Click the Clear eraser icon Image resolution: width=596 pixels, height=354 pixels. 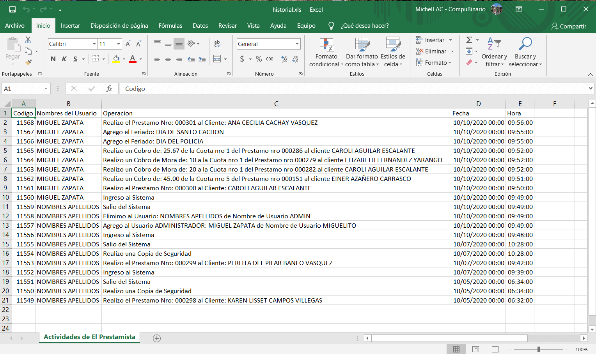469,62
